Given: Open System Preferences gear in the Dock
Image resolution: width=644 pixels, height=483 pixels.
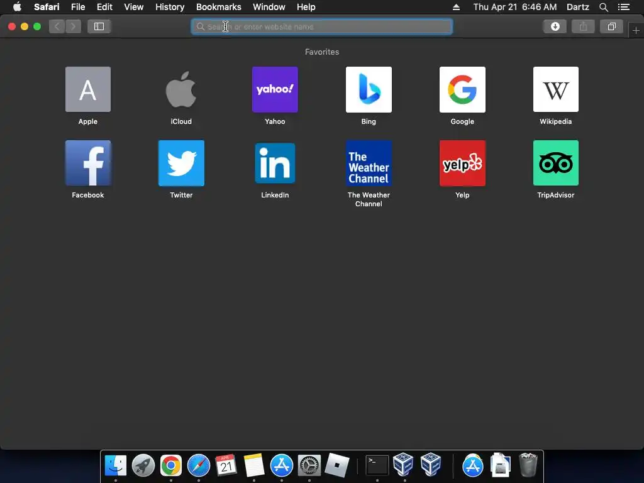Looking at the screenshot, I should click(x=309, y=465).
